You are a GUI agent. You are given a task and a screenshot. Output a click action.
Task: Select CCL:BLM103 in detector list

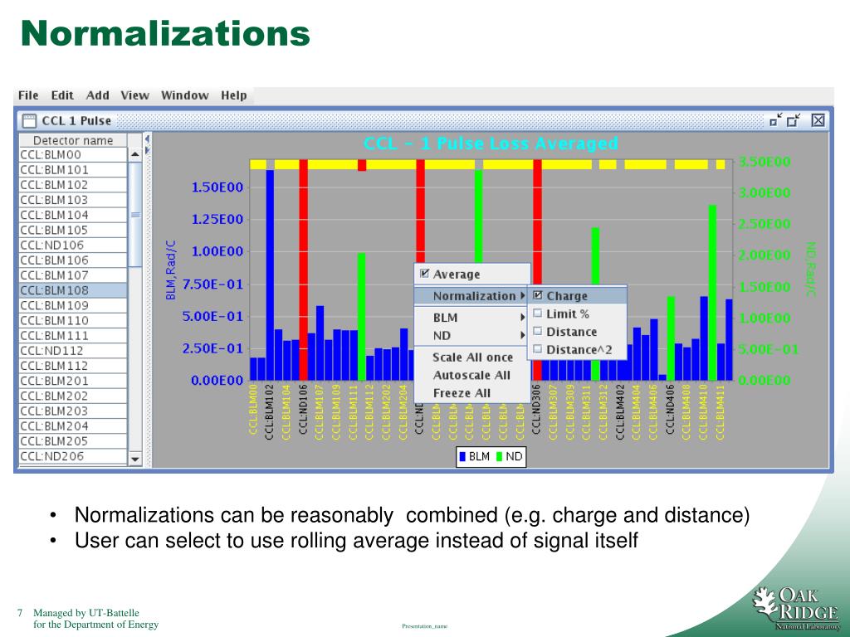click(x=73, y=200)
